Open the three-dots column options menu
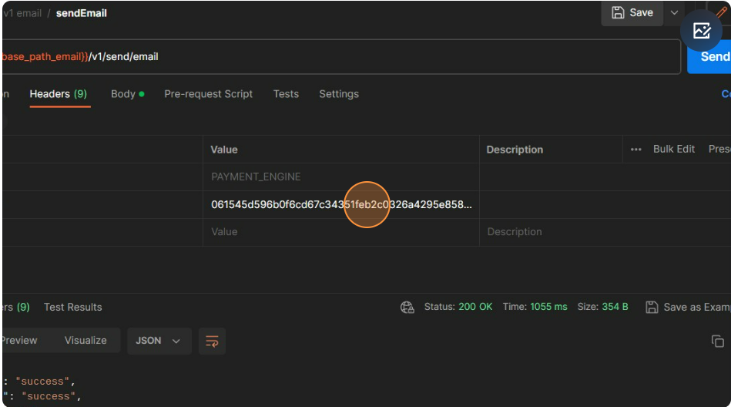This screenshot has height=407, width=731. click(x=635, y=150)
